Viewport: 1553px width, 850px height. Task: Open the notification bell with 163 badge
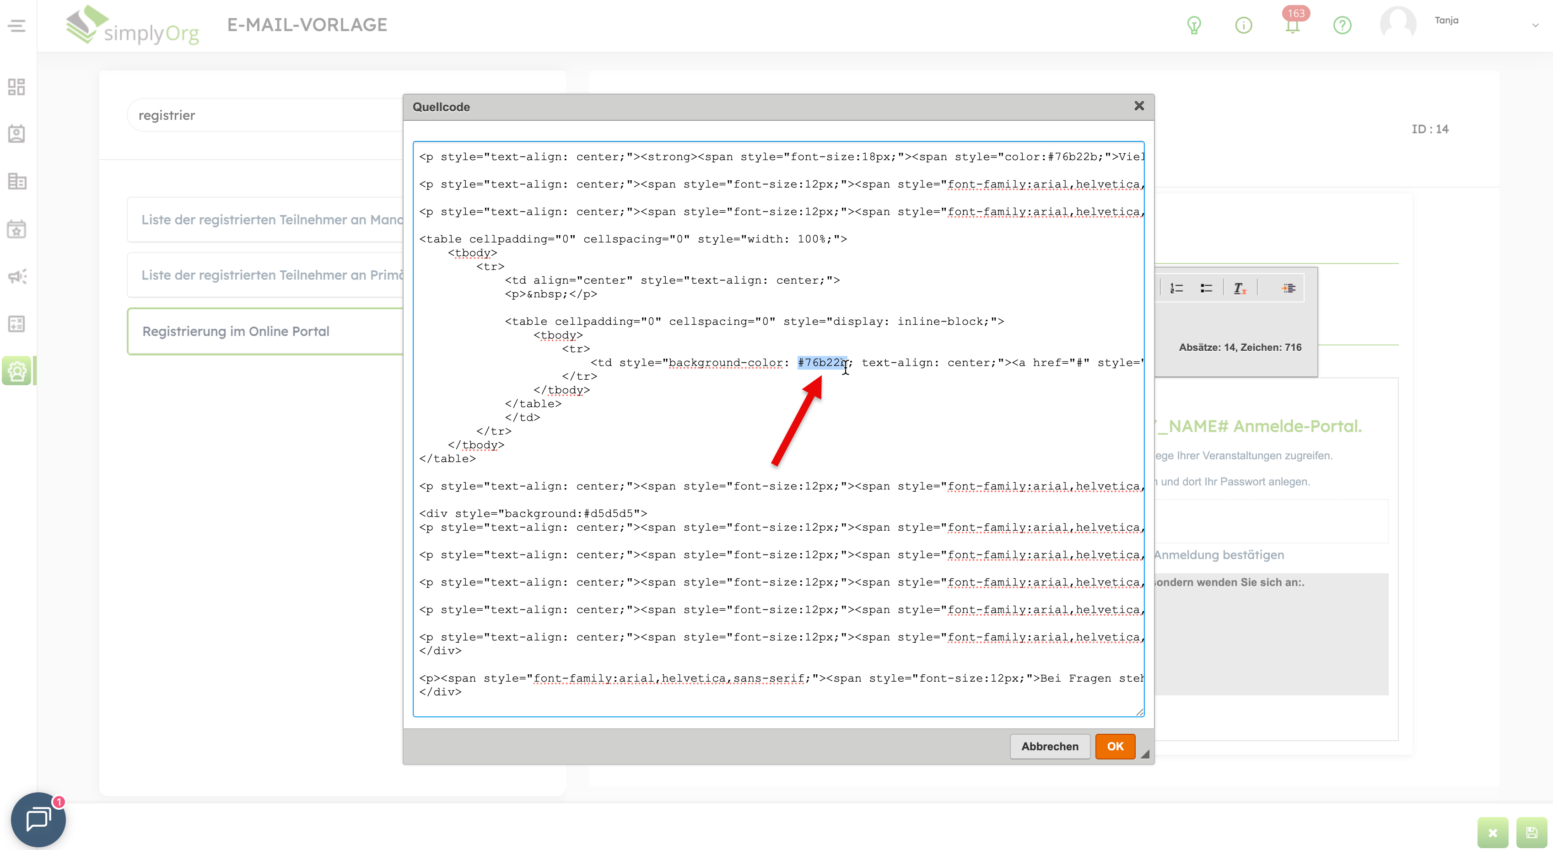pos(1292,25)
